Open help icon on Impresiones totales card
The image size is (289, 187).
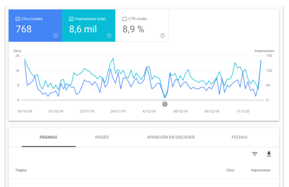point(109,36)
